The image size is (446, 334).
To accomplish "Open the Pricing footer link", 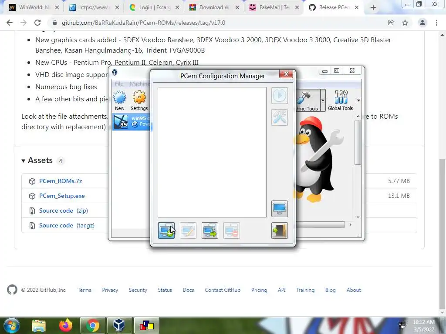I will click(259, 290).
